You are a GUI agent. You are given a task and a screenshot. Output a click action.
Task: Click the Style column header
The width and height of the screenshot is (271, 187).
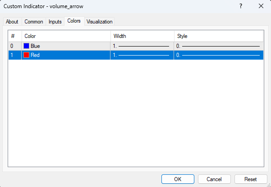(218, 36)
